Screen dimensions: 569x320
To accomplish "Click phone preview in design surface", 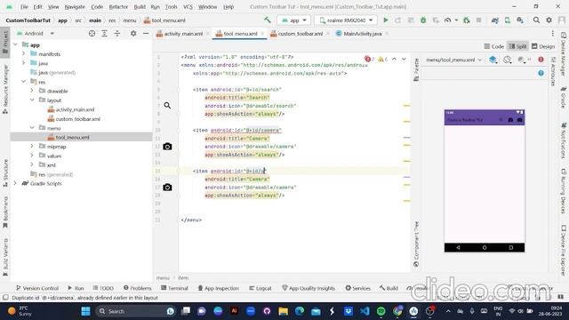I will [485, 180].
